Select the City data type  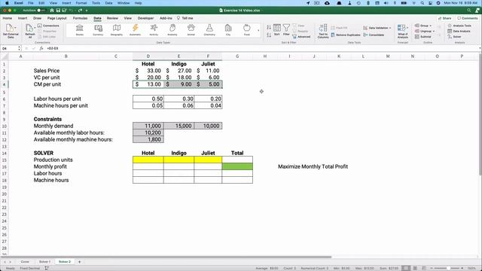[228, 30]
